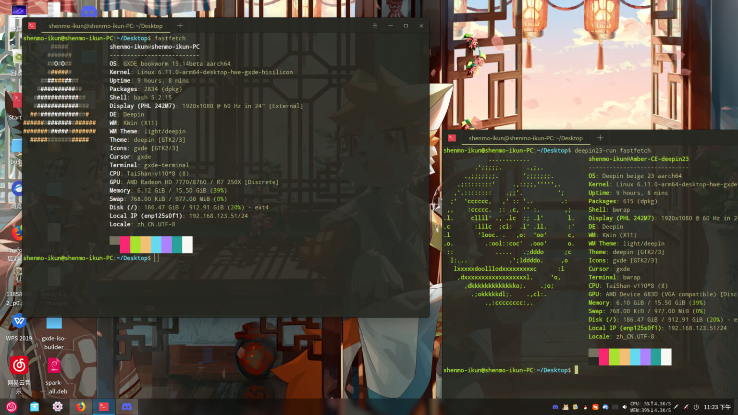Open the green terminal icon in taskbar
This screenshot has width=738, height=415.
pyautogui.click(x=104, y=407)
